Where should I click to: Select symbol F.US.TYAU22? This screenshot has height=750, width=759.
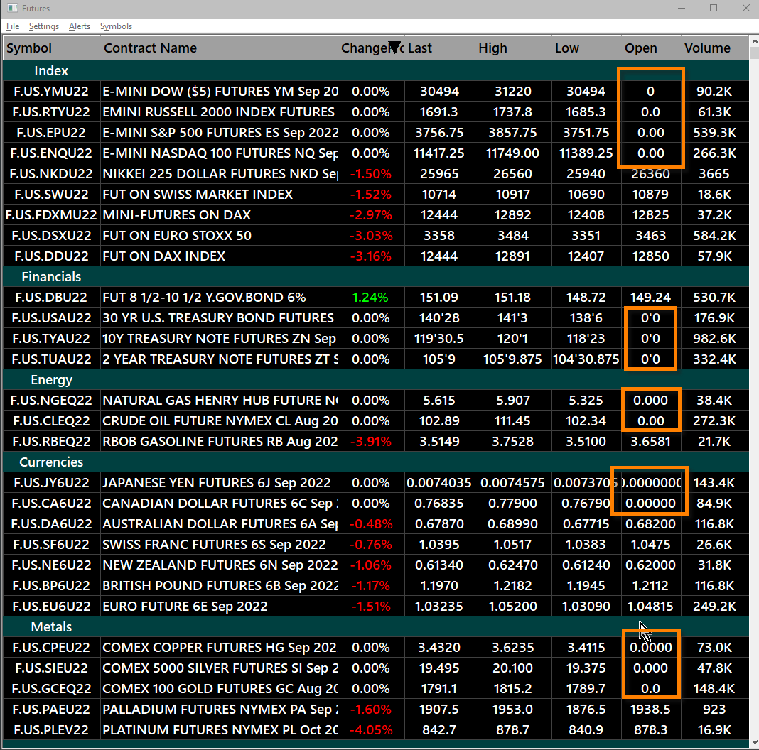coord(51,339)
